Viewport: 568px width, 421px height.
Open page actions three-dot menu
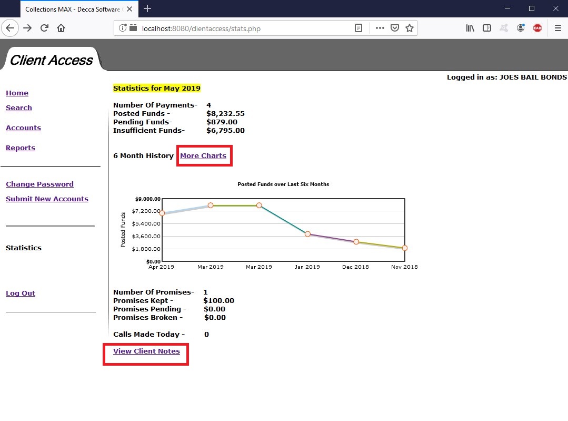tap(380, 28)
